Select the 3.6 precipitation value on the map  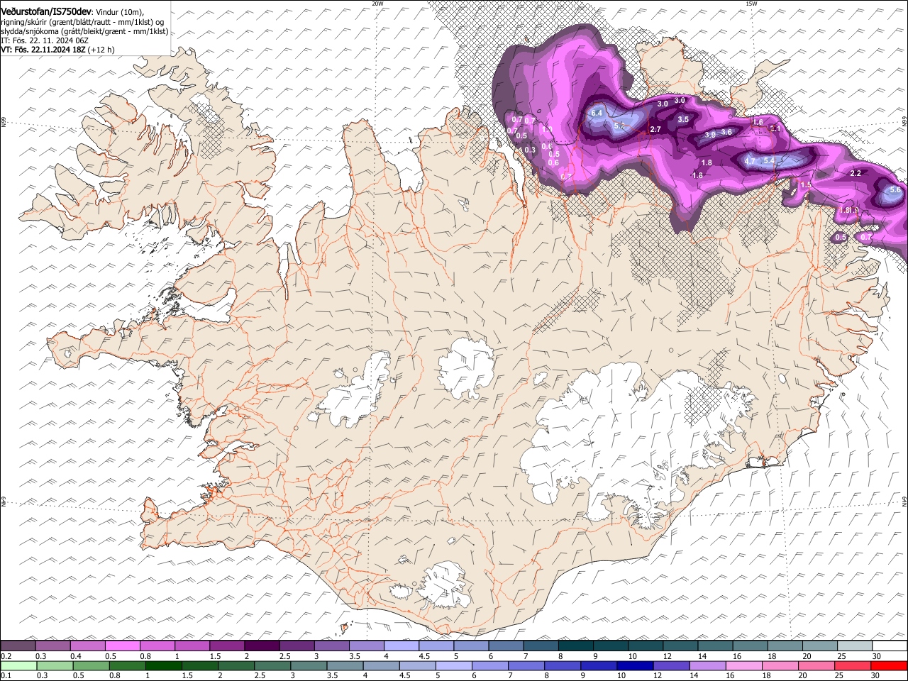pyautogui.click(x=726, y=132)
